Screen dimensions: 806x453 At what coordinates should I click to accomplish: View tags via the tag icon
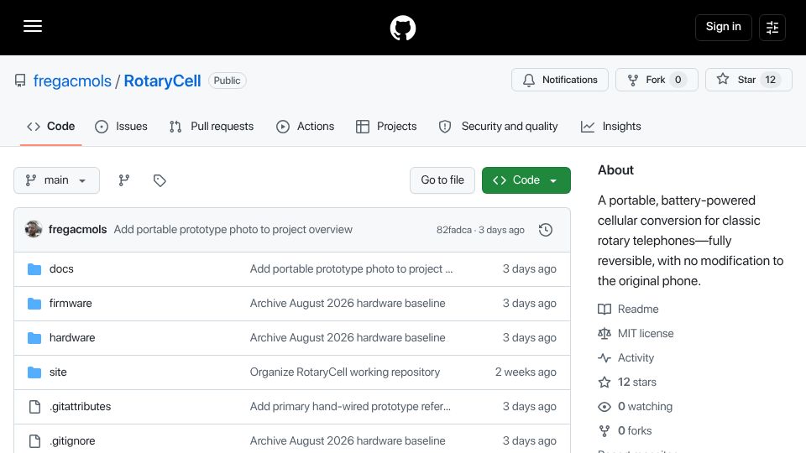[x=160, y=180]
